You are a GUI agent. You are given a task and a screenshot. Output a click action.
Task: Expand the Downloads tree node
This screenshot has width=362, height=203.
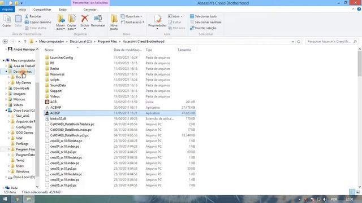pyautogui.click(x=6, y=88)
